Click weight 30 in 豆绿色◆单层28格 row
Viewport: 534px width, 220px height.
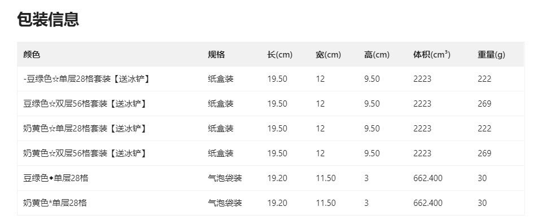(x=482, y=178)
